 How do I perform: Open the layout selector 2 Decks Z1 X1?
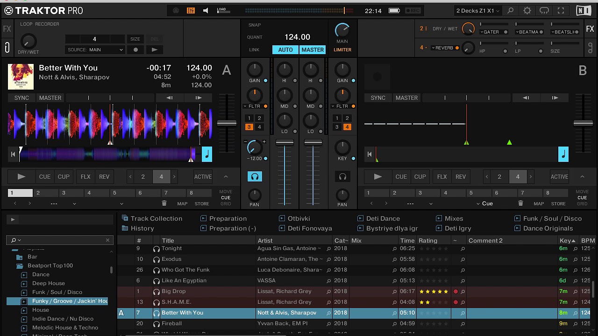(478, 11)
